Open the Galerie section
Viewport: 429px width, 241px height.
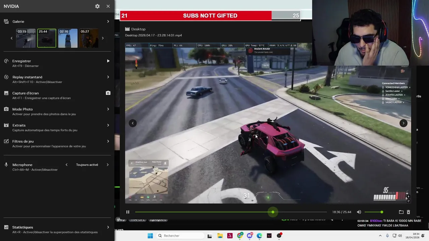[x=57, y=21]
